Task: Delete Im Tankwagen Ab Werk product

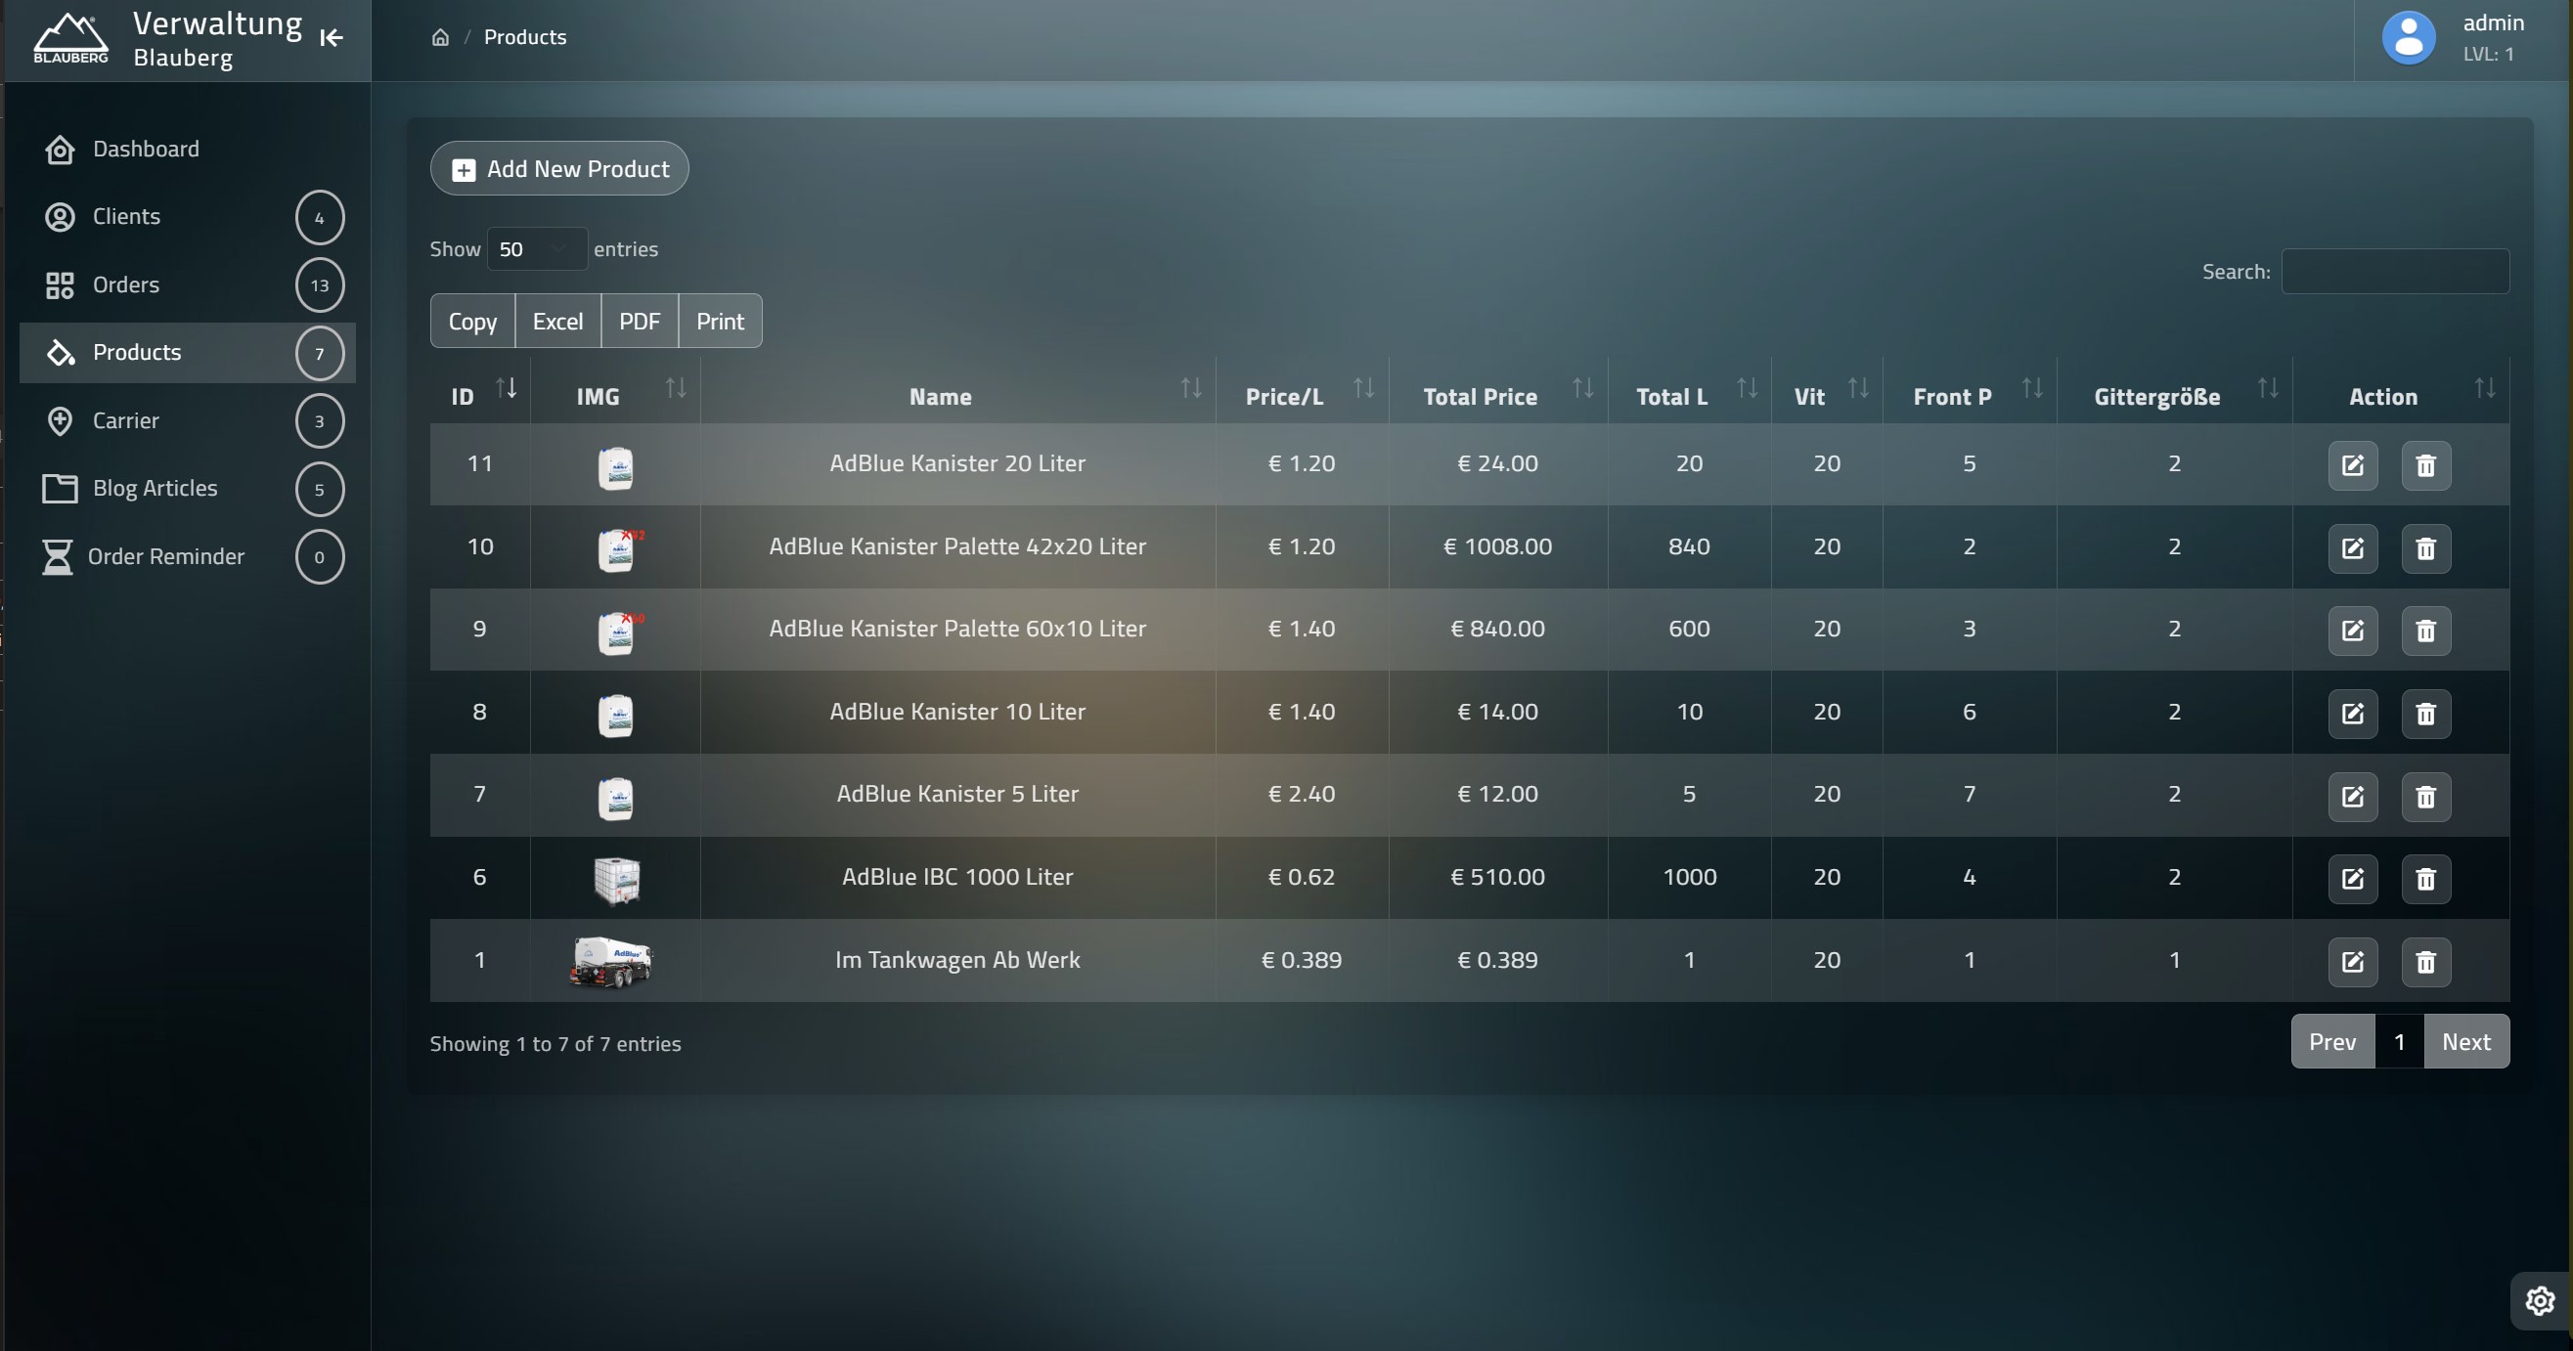Action: (2425, 962)
